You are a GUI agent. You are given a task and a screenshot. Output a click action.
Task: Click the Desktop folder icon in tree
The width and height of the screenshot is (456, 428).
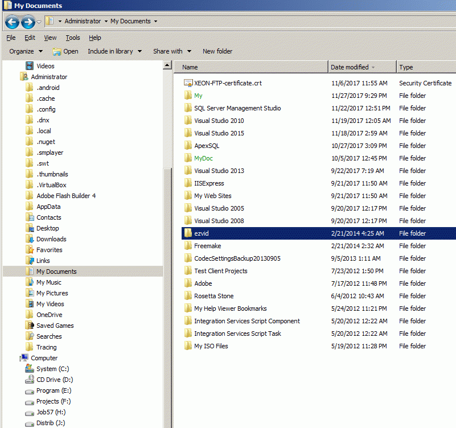click(30, 228)
